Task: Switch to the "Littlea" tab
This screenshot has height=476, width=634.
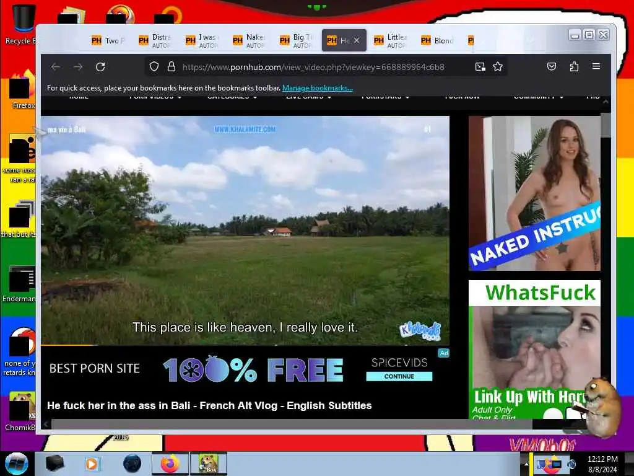Action: pos(391,40)
